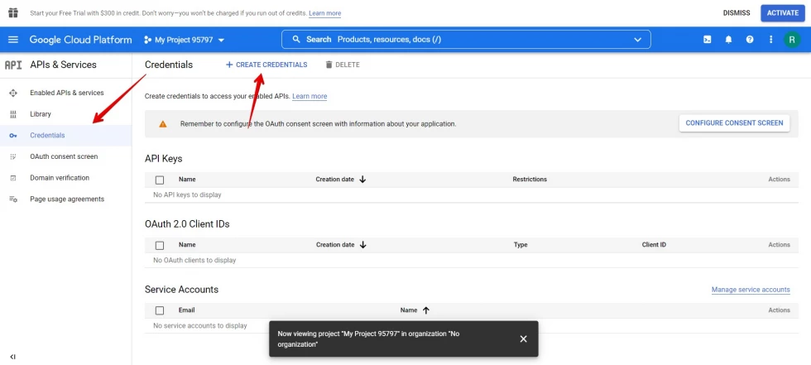This screenshot has height=365, width=811.
Task: Open the Manage service accounts link
Action: 750,290
